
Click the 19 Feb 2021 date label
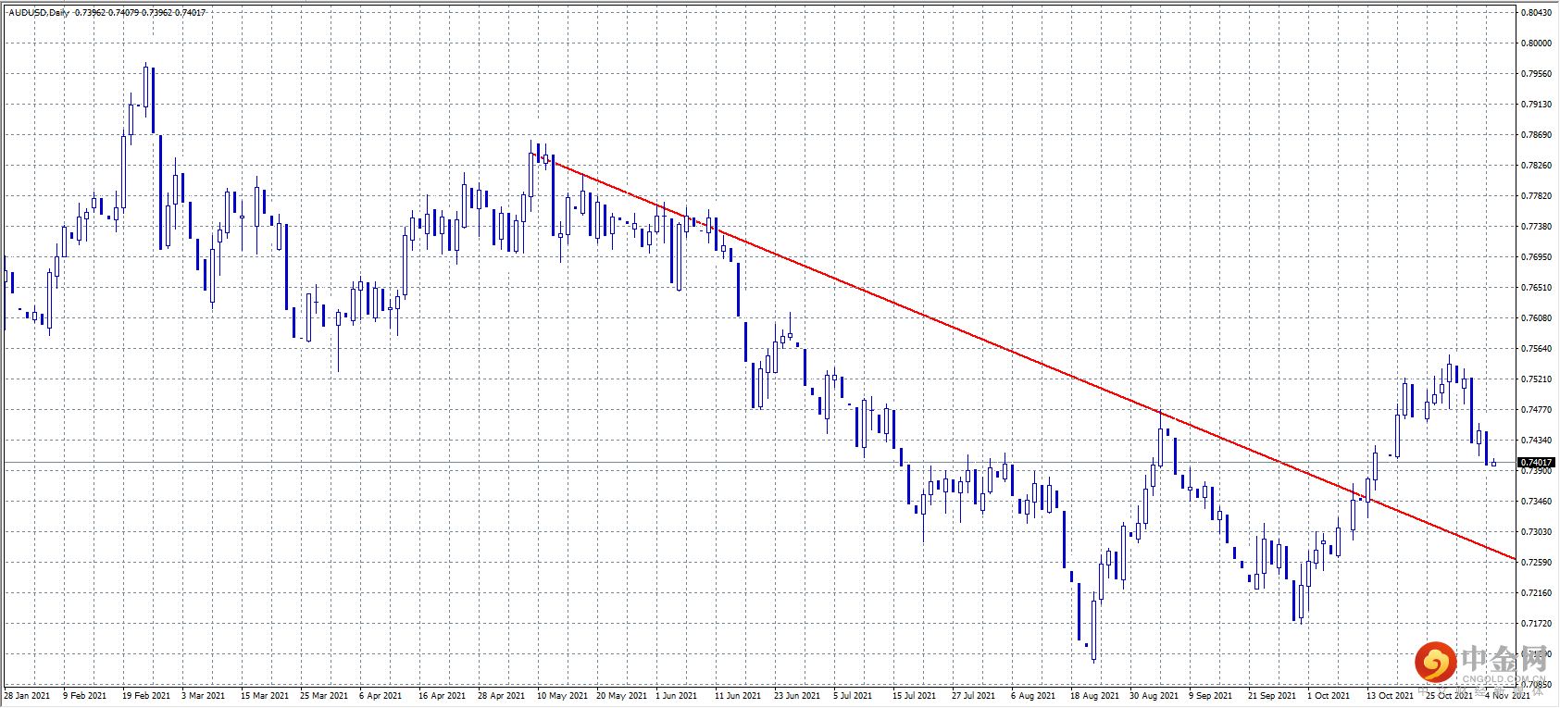[146, 696]
